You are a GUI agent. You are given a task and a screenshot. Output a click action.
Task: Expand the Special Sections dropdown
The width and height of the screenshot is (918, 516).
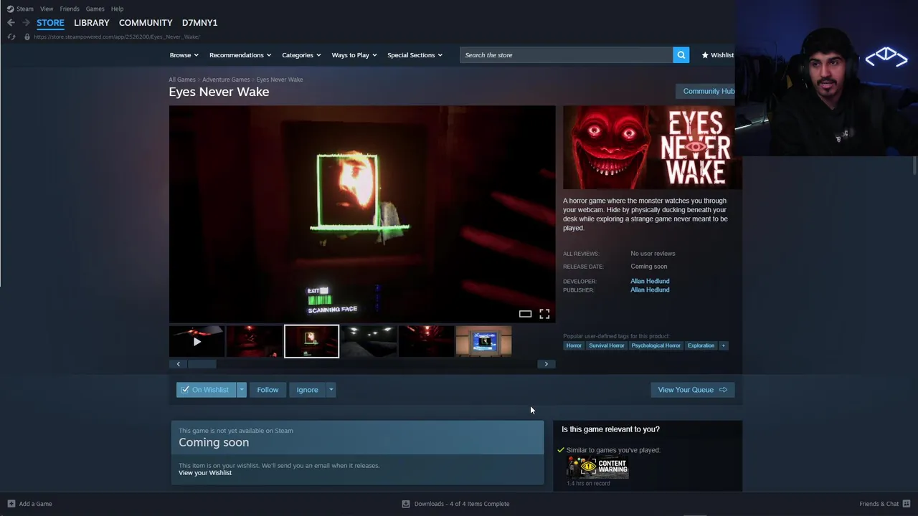click(415, 55)
